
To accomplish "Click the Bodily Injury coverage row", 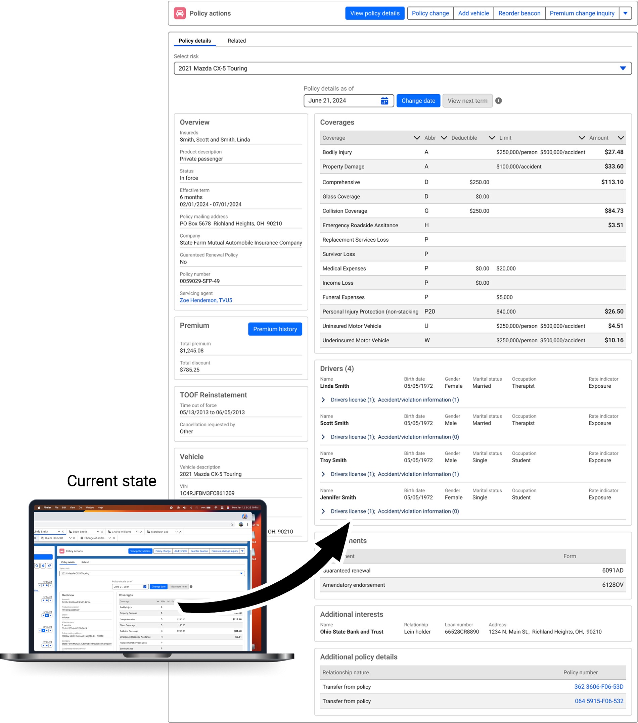I will (473, 152).
